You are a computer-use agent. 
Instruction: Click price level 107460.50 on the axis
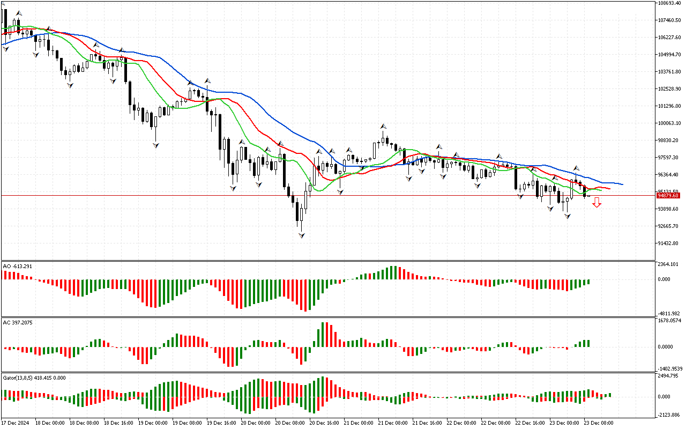[x=670, y=20]
